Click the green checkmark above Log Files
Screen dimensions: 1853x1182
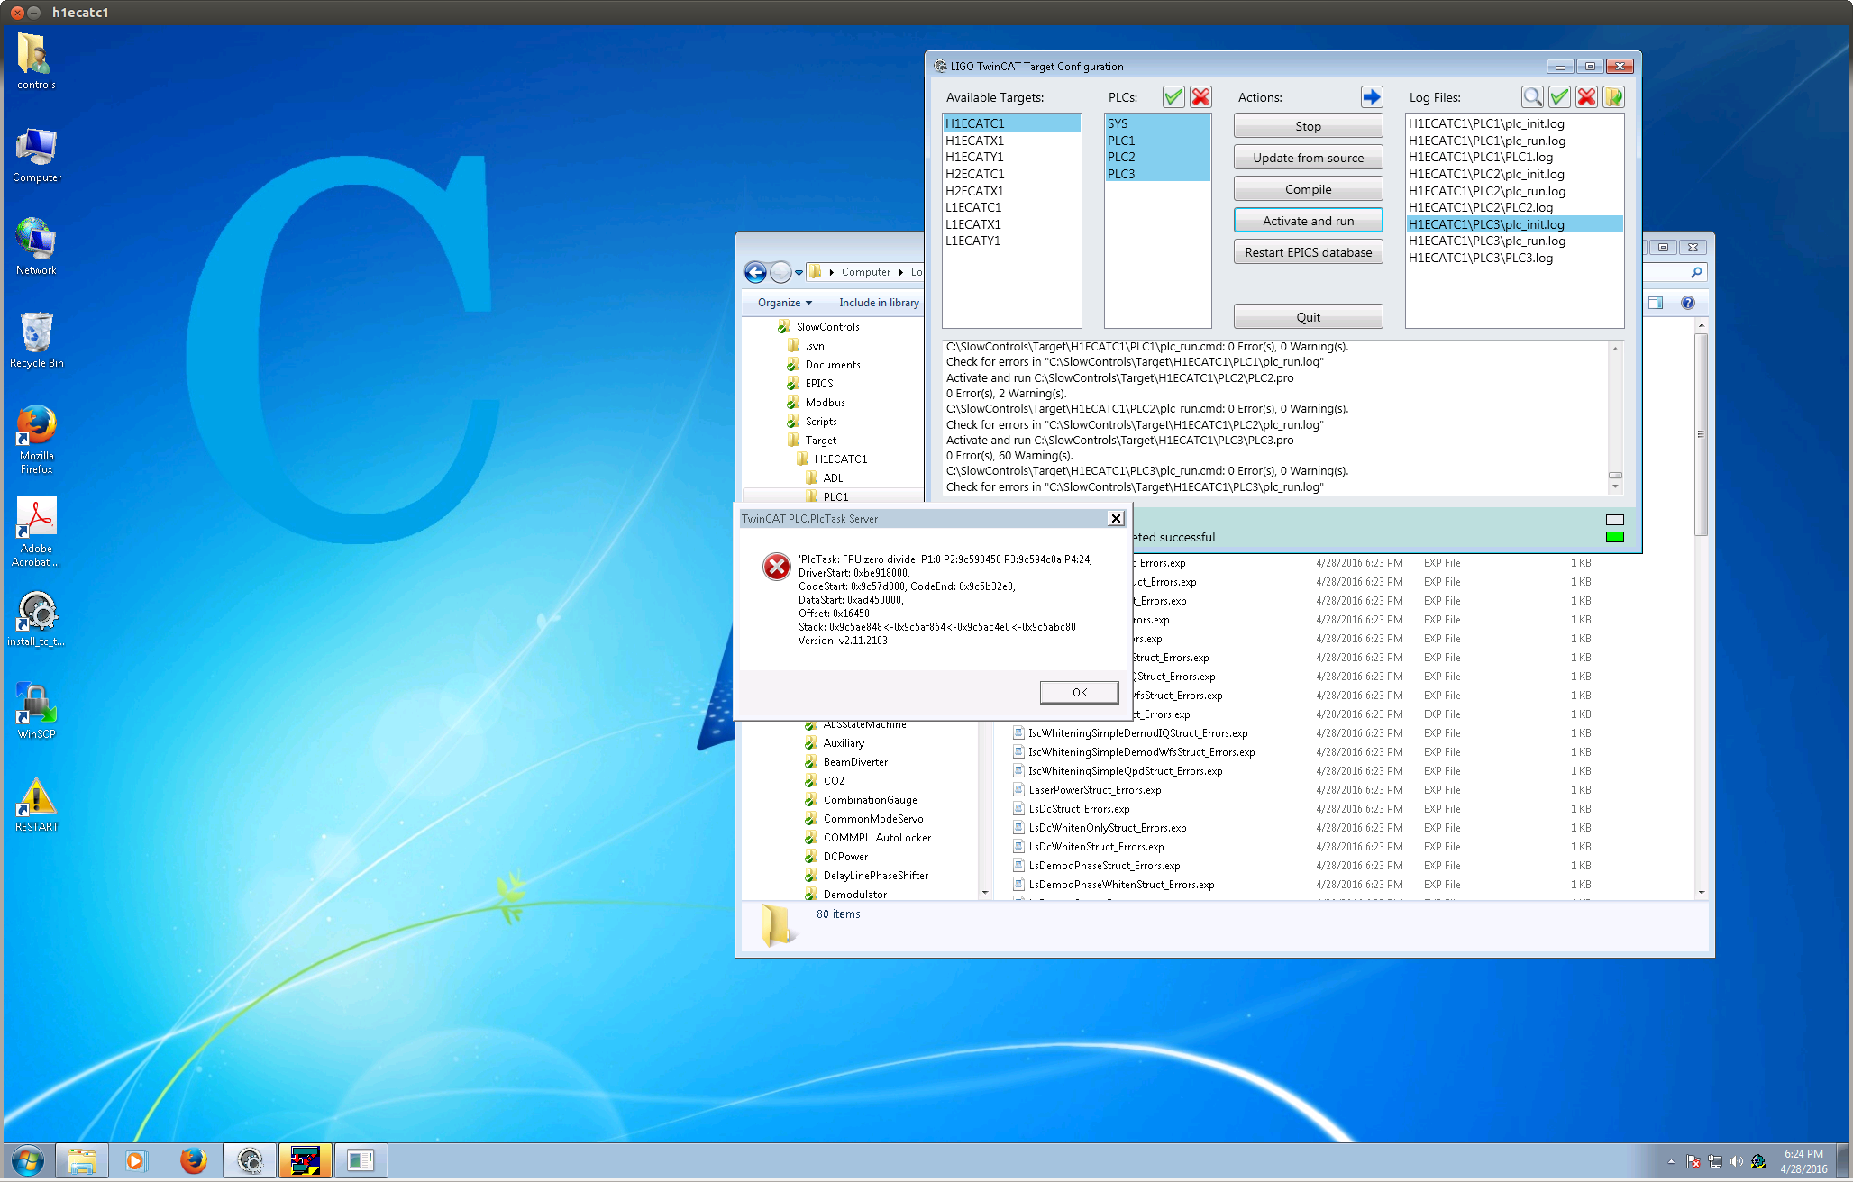pos(1559,97)
